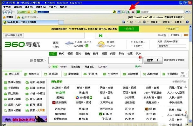Click the green 一键升级 button
This screenshot has width=193, height=126.
coord(129,29)
